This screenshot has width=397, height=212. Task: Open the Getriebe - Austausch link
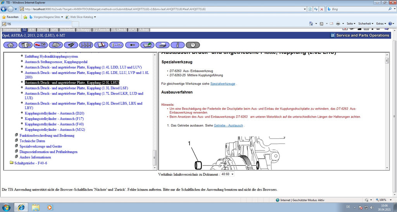[228, 125]
